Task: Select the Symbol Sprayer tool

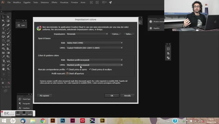Action: [x=3, y=61]
